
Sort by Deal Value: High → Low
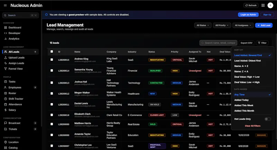[252, 77]
